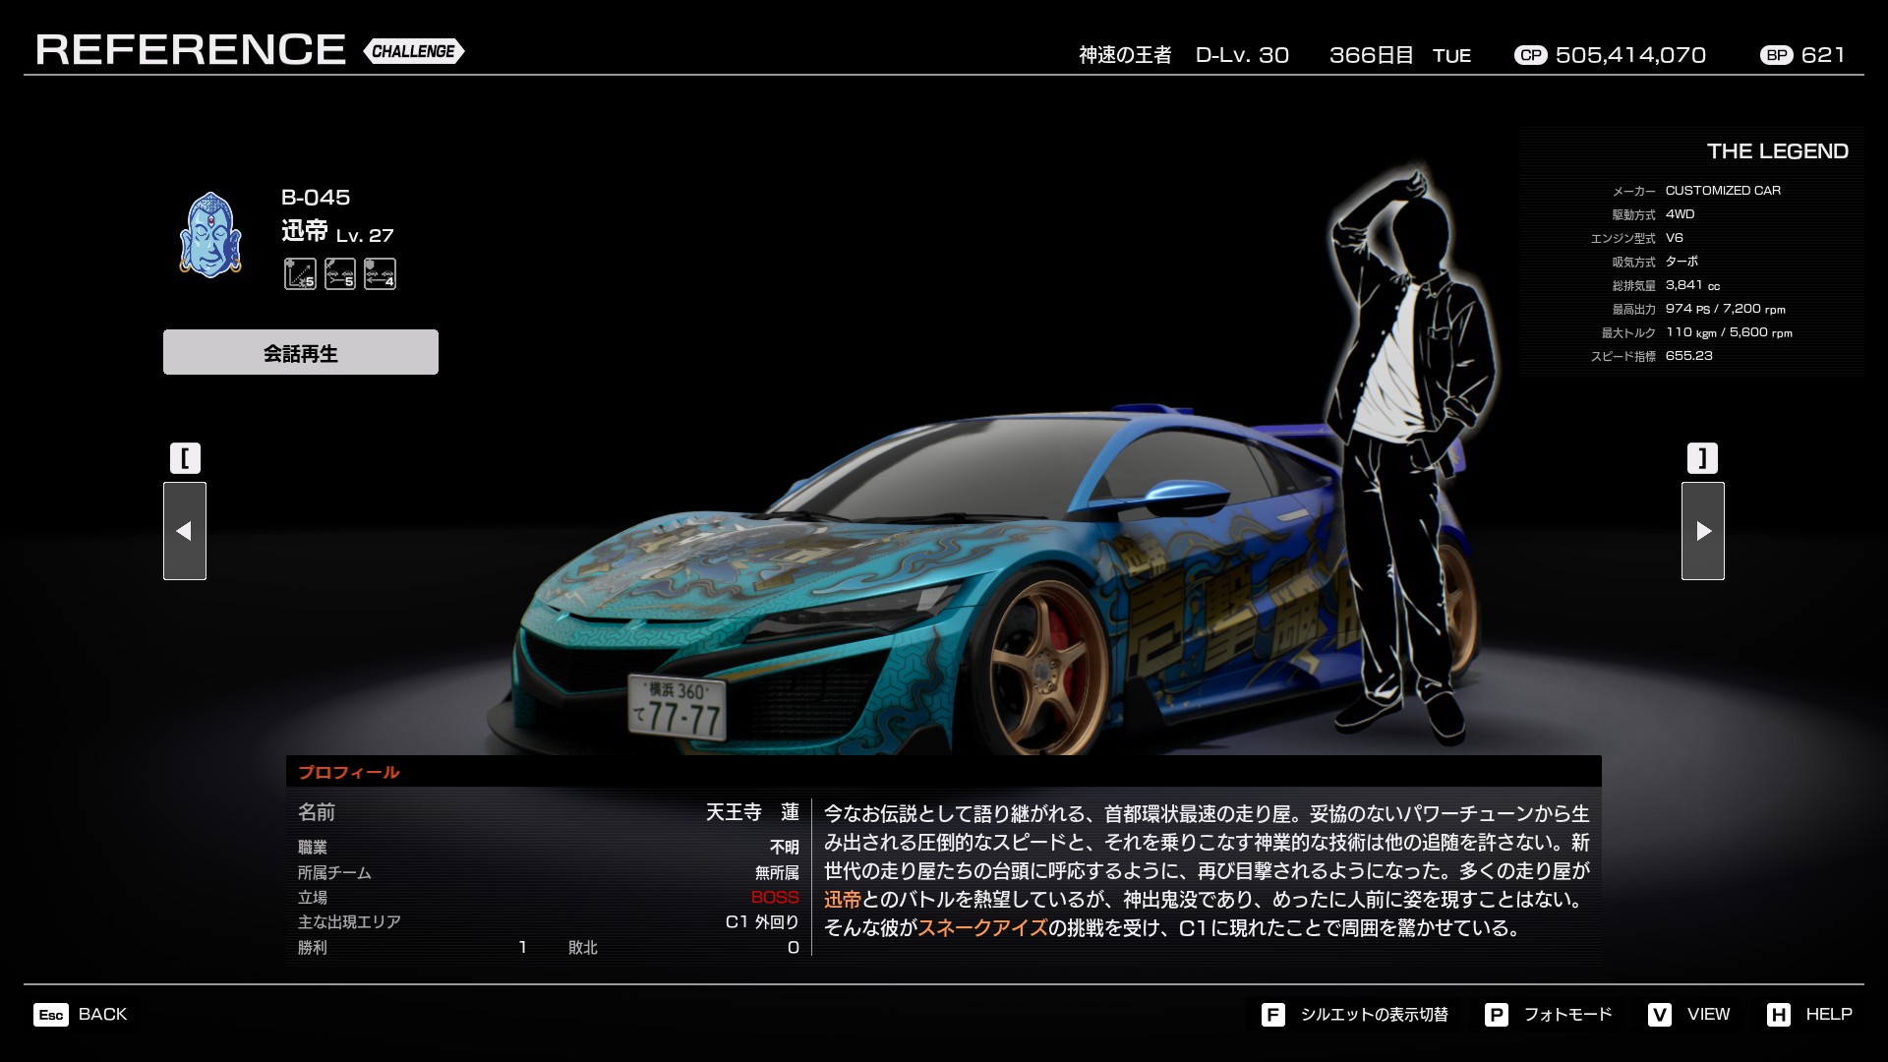Click the CHALLENGE tag next to REFERENCE
1888x1062 pixels.
coord(413,51)
